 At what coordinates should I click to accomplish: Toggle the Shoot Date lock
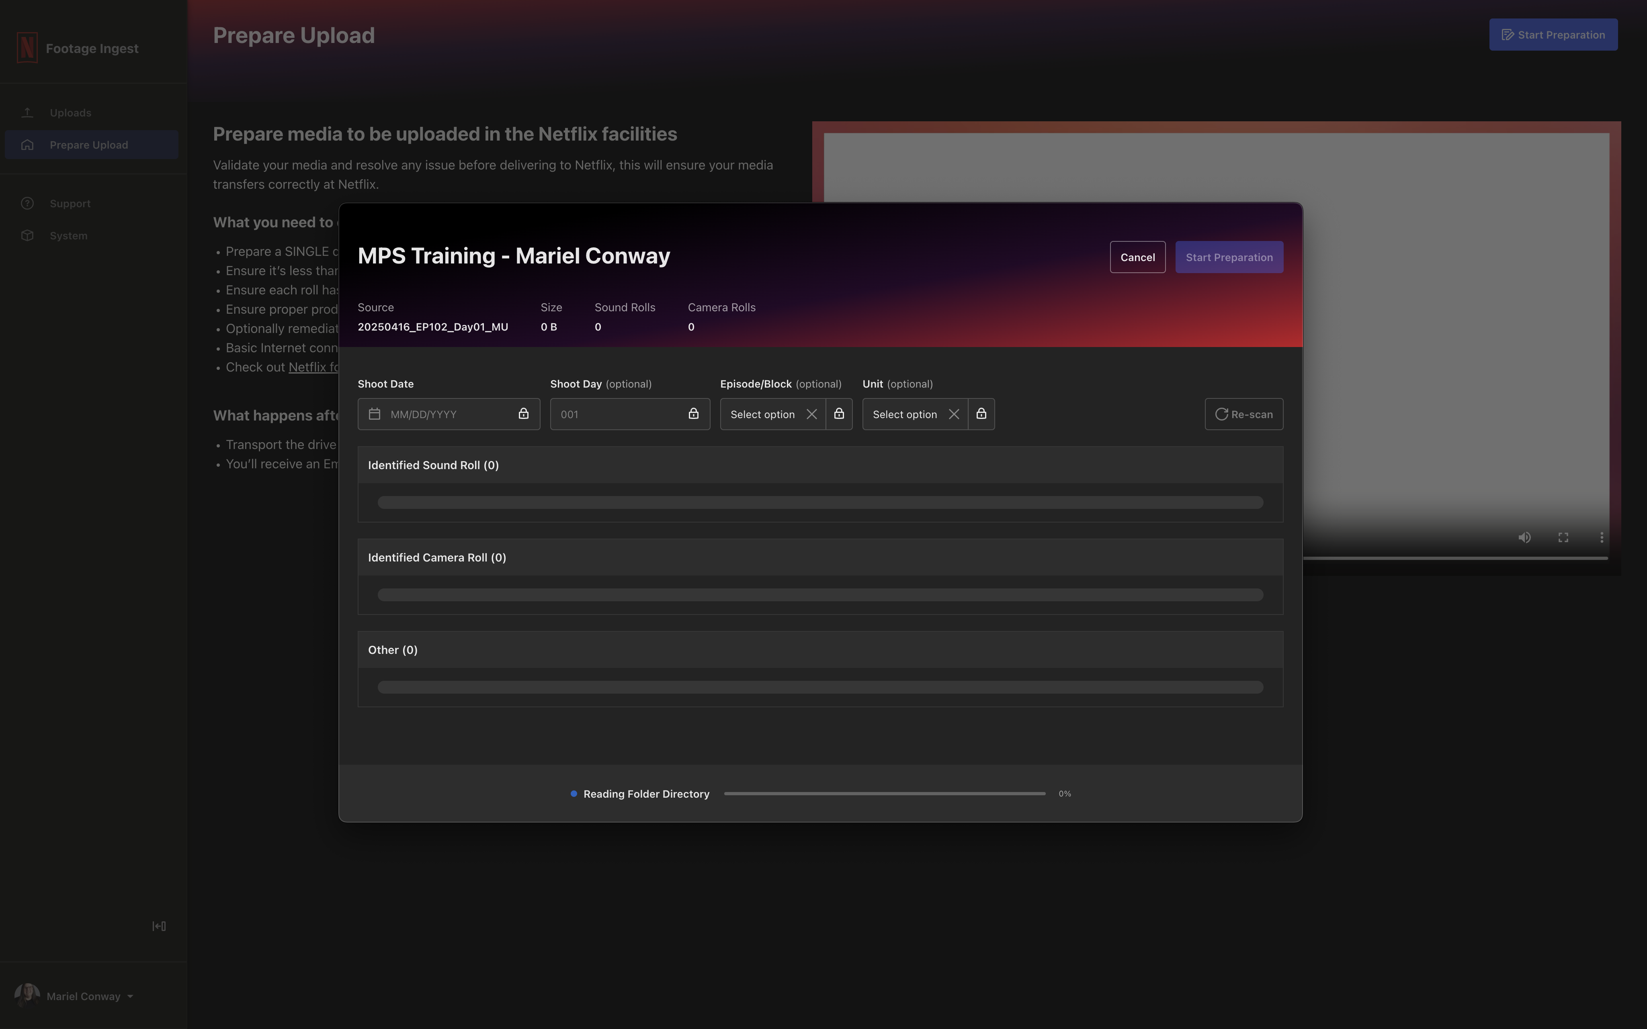[x=523, y=414]
